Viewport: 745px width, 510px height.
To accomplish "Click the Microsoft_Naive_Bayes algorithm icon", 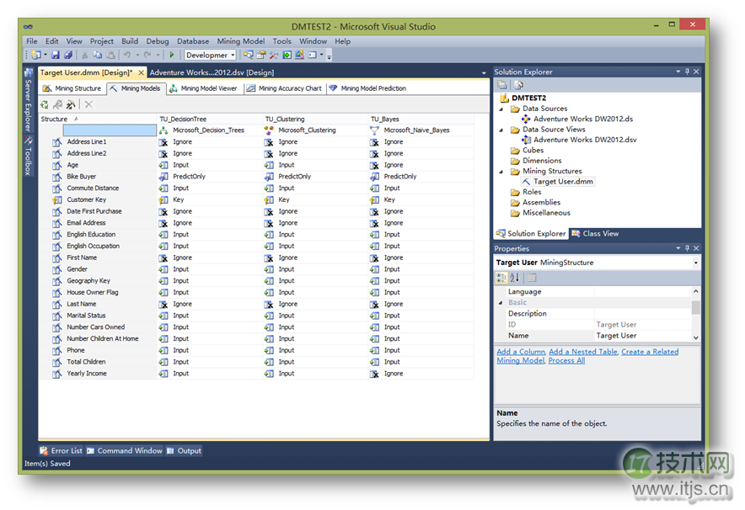I will point(374,130).
